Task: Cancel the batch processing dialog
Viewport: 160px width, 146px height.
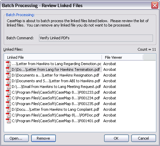Action: 144,138
